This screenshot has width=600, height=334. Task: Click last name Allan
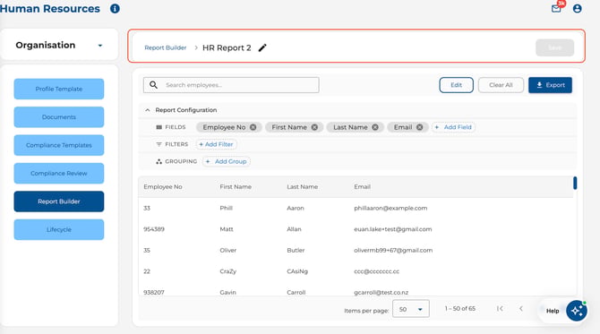[x=294, y=229]
